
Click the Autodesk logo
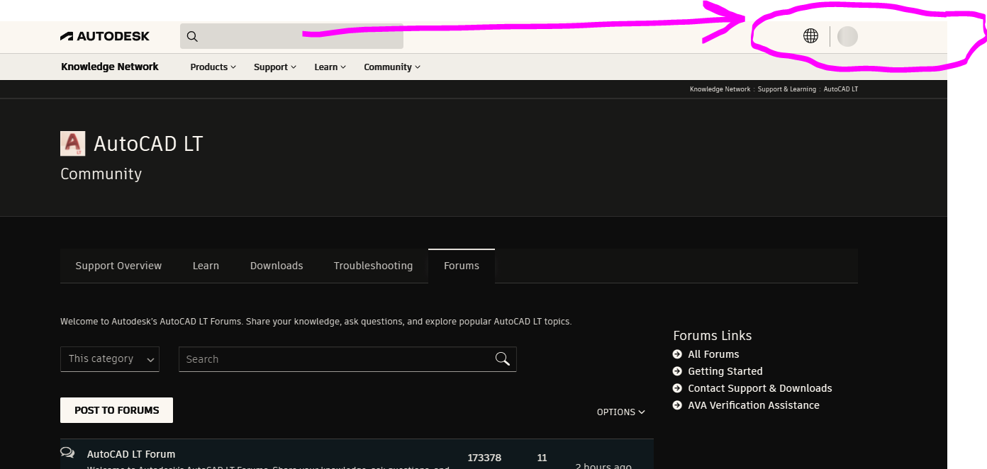[x=104, y=35]
